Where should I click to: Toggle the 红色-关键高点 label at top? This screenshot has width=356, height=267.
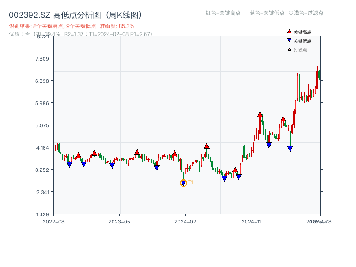[x=223, y=13]
